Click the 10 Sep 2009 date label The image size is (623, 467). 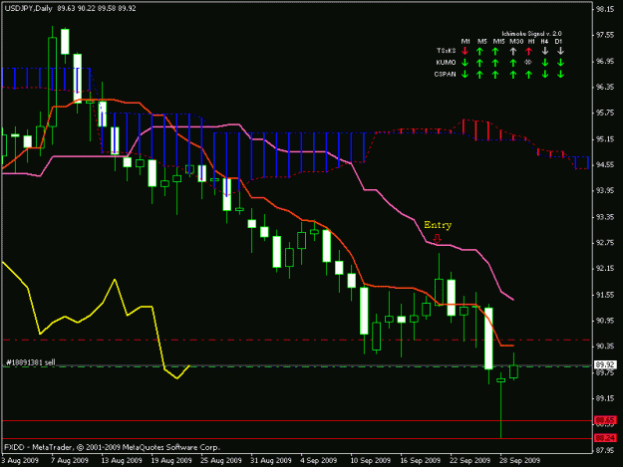[x=371, y=460]
